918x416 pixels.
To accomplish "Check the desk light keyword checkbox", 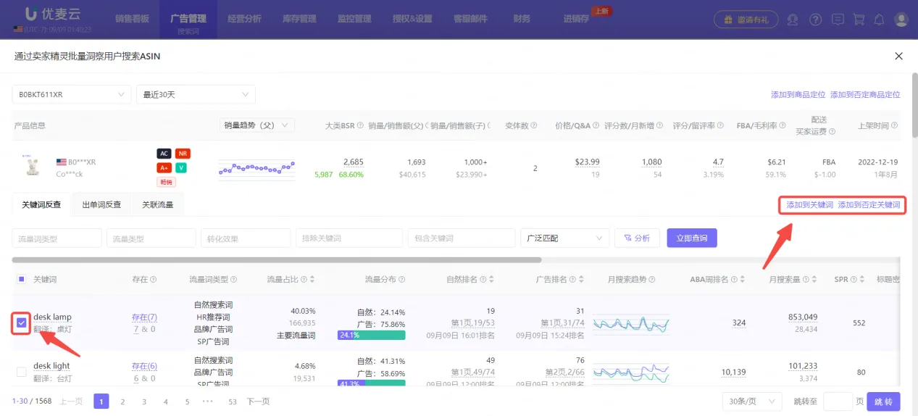I will 21,372.
